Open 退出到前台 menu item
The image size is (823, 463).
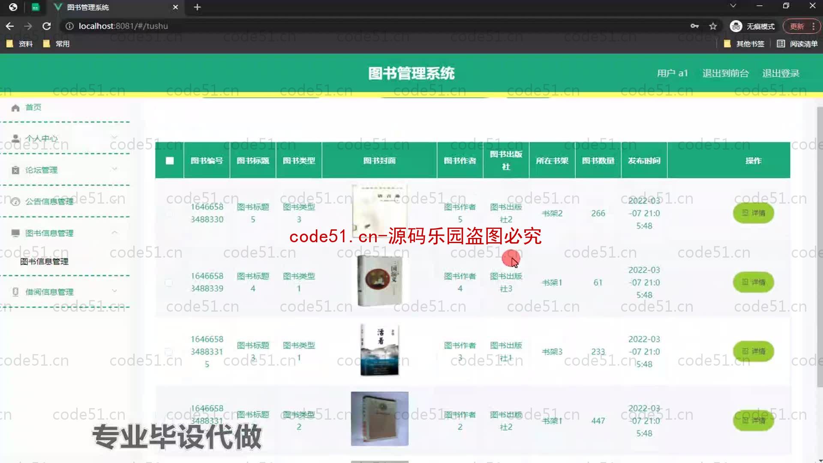(x=725, y=73)
